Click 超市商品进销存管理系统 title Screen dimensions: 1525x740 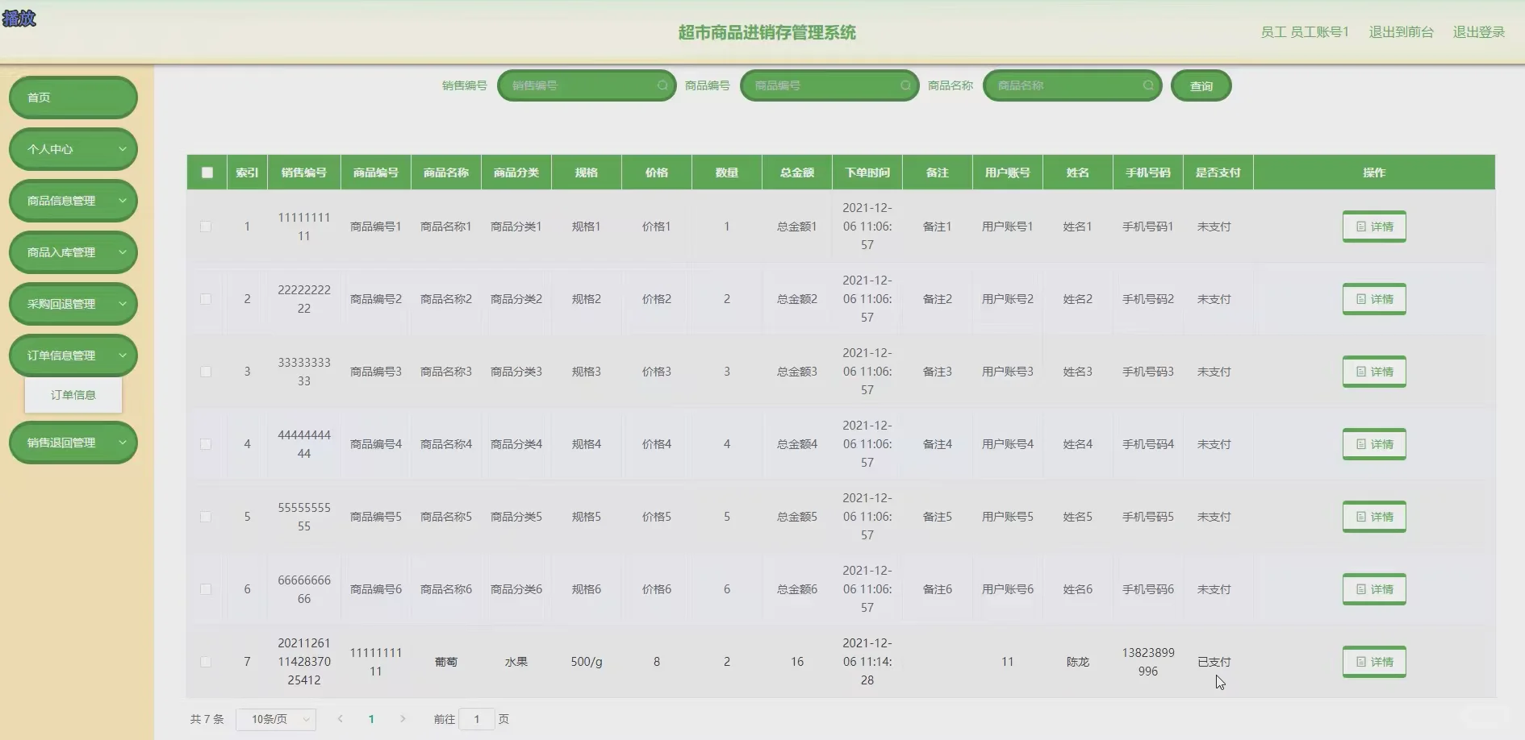pyautogui.click(x=767, y=32)
